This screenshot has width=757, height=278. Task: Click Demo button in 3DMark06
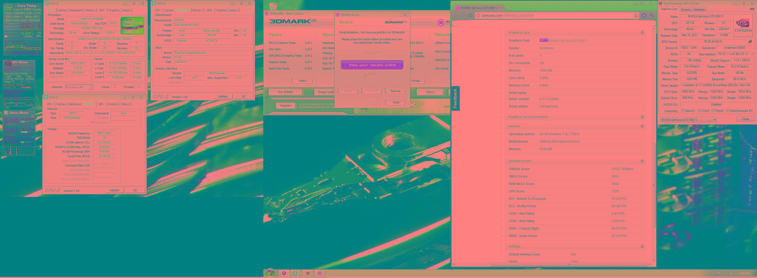click(x=431, y=92)
